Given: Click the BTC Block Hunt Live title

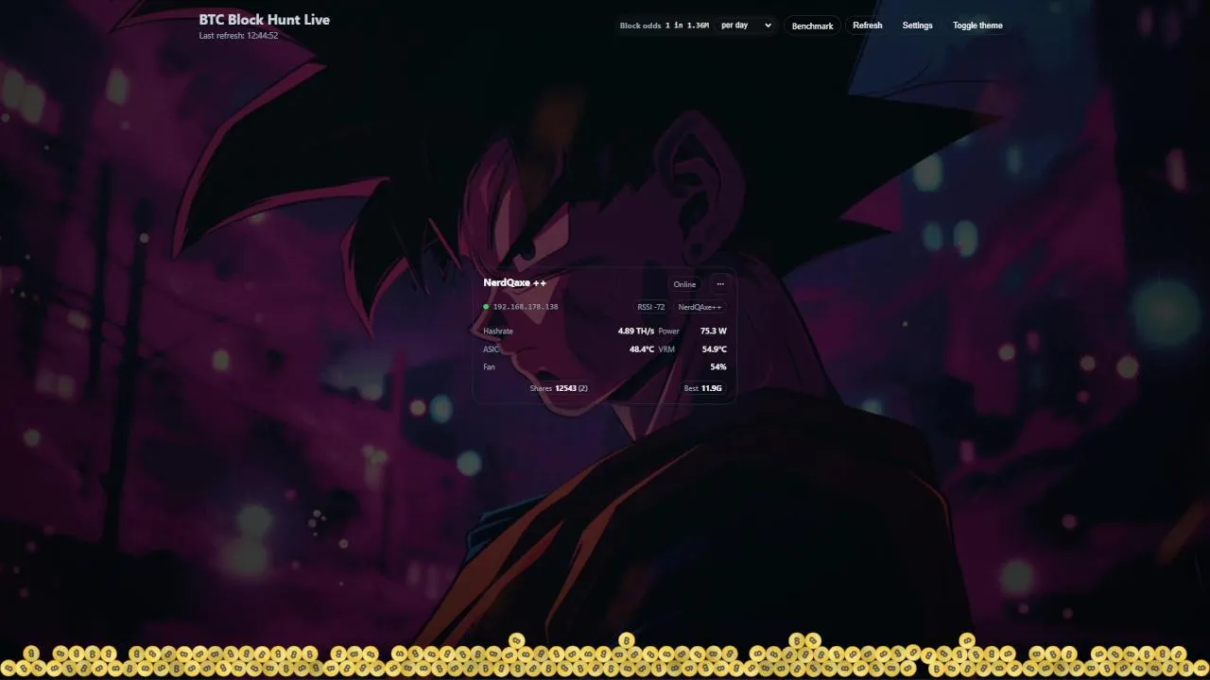Looking at the screenshot, I should [265, 19].
